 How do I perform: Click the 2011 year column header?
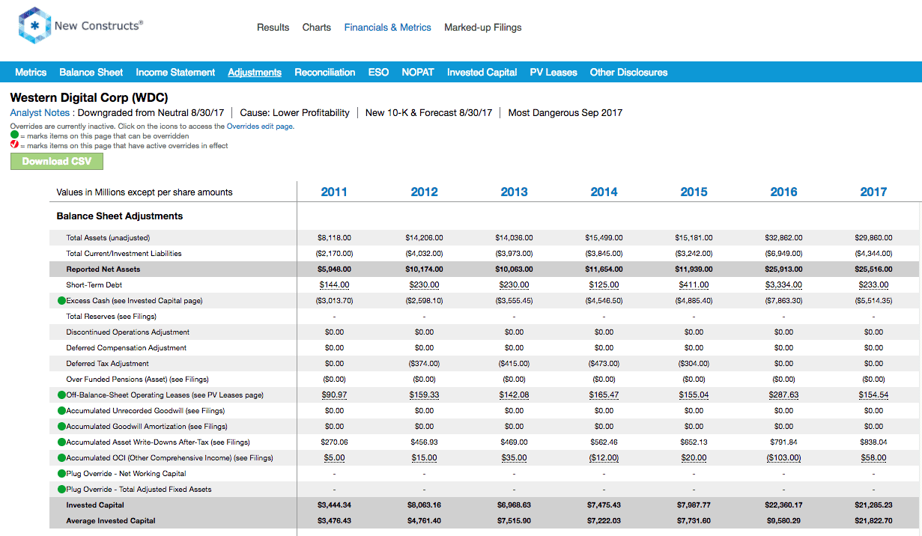point(334,192)
